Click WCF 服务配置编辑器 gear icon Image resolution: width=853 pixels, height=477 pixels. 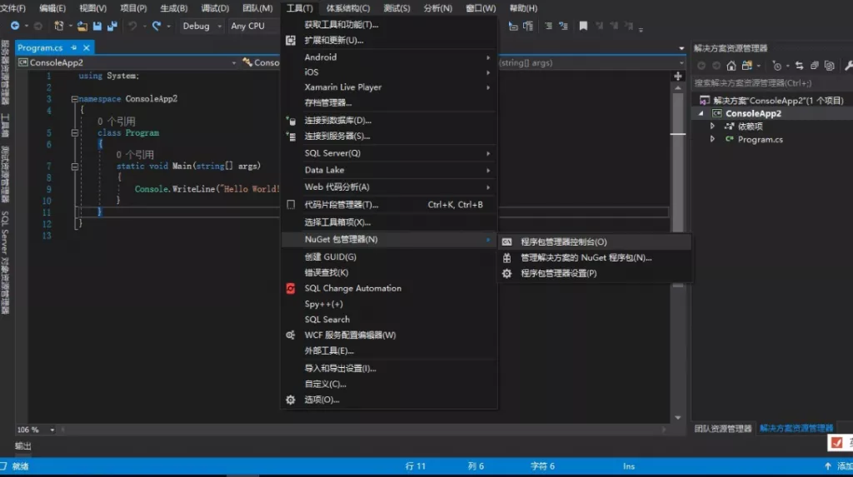(291, 335)
